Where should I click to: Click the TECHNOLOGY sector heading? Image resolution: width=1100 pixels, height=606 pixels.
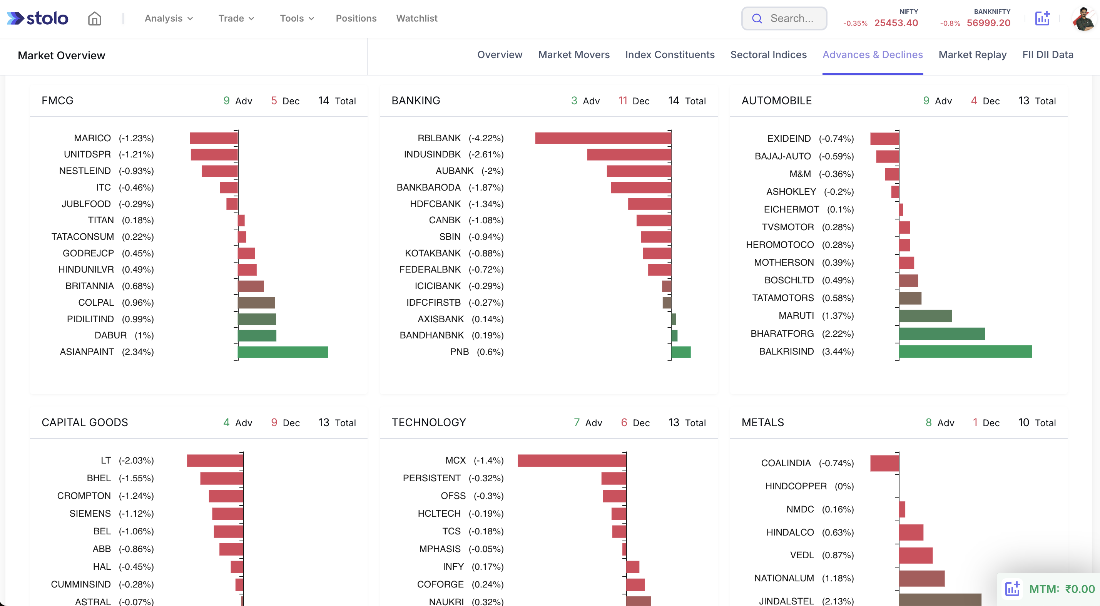tap(429, 422)
